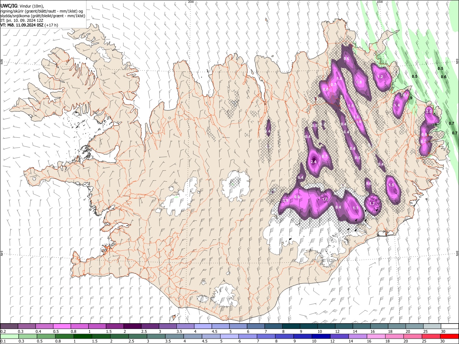This screenshot has width=459, height=344.
Task: Select the 'slydda/snjókoma' legend description line
Action: tap(43, 16)
